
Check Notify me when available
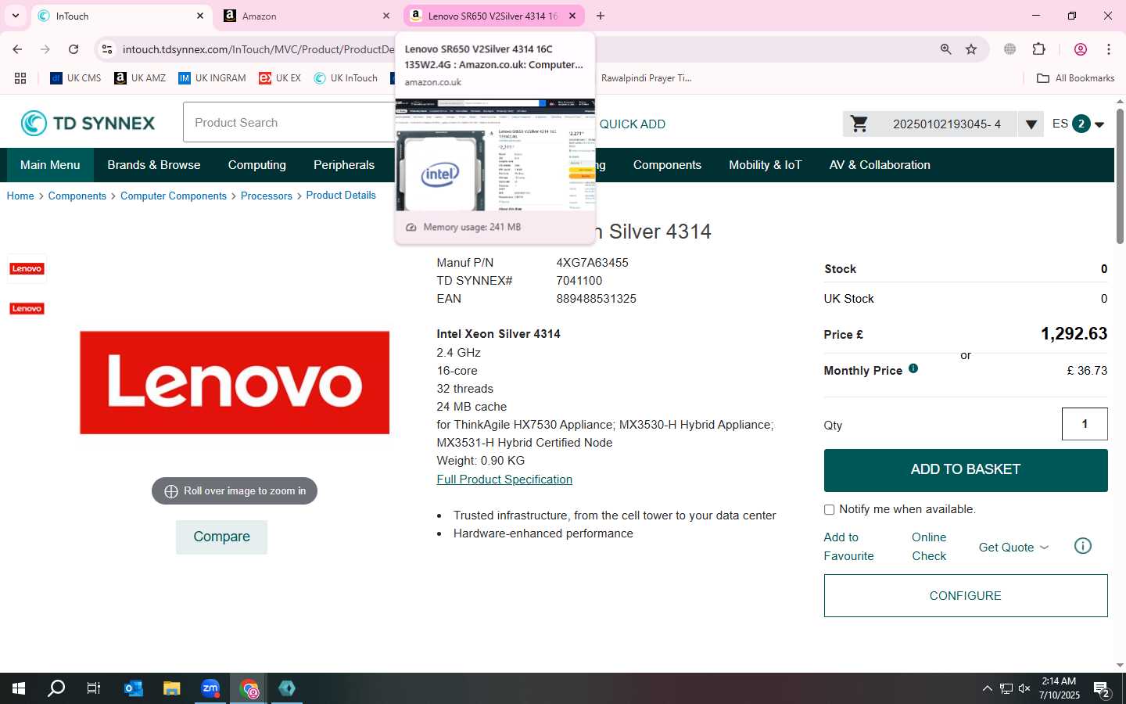830,509
